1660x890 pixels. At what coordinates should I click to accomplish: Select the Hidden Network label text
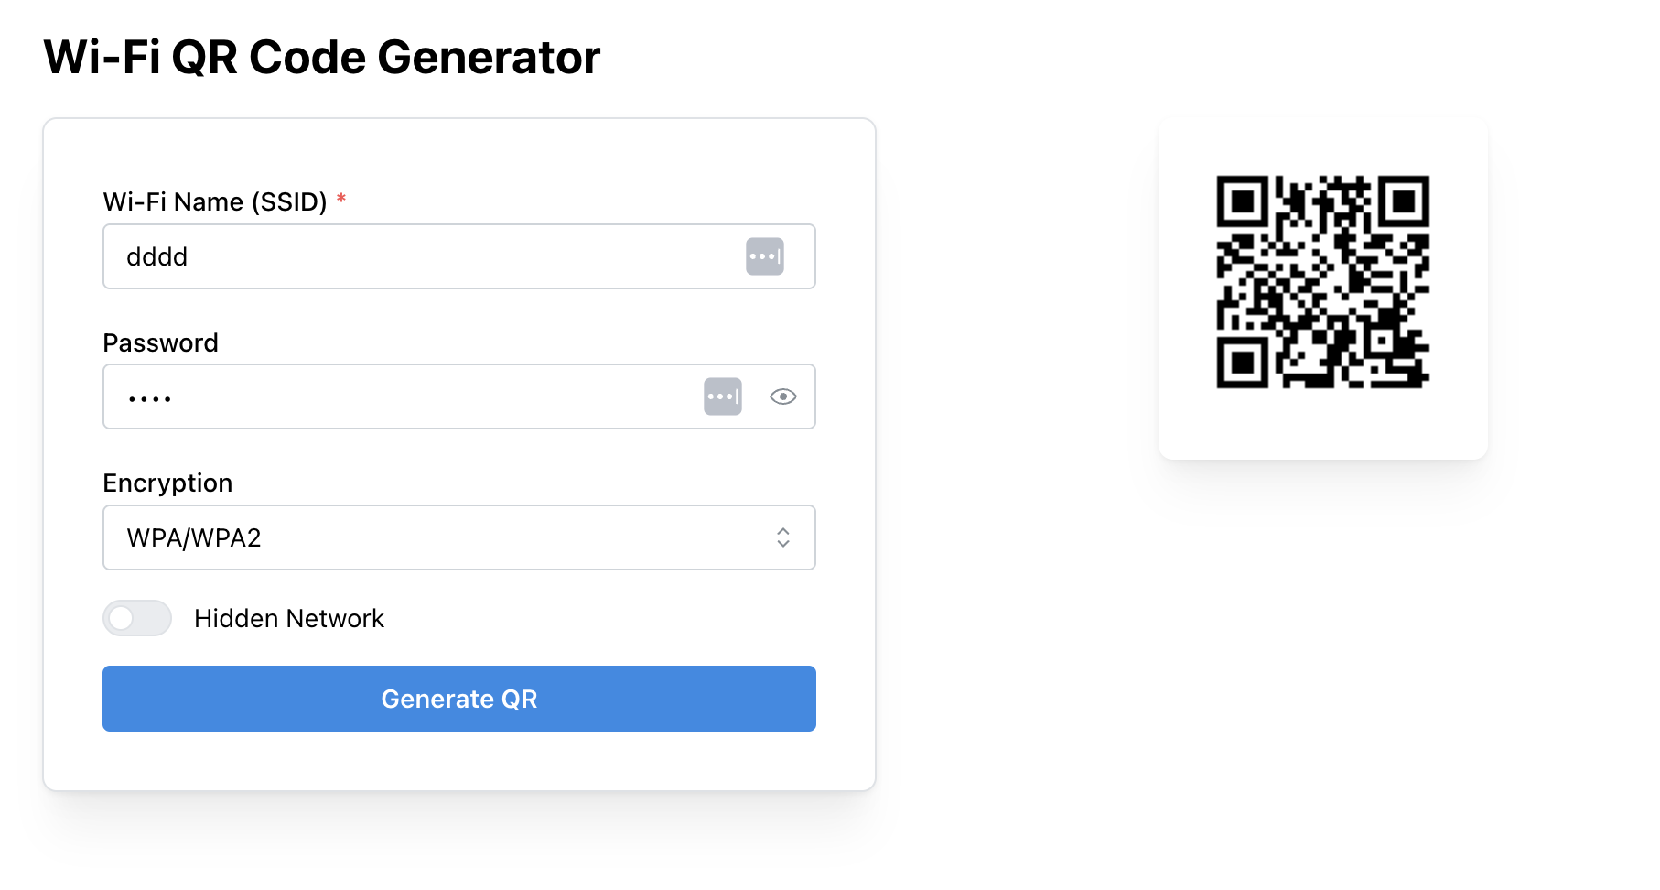click(x=288, y=618)
